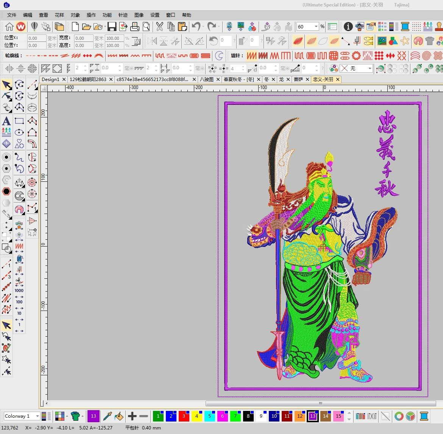Click the eyedropper color picker icon
This screenshot has width=443, height=434.
tap(108, 416)
